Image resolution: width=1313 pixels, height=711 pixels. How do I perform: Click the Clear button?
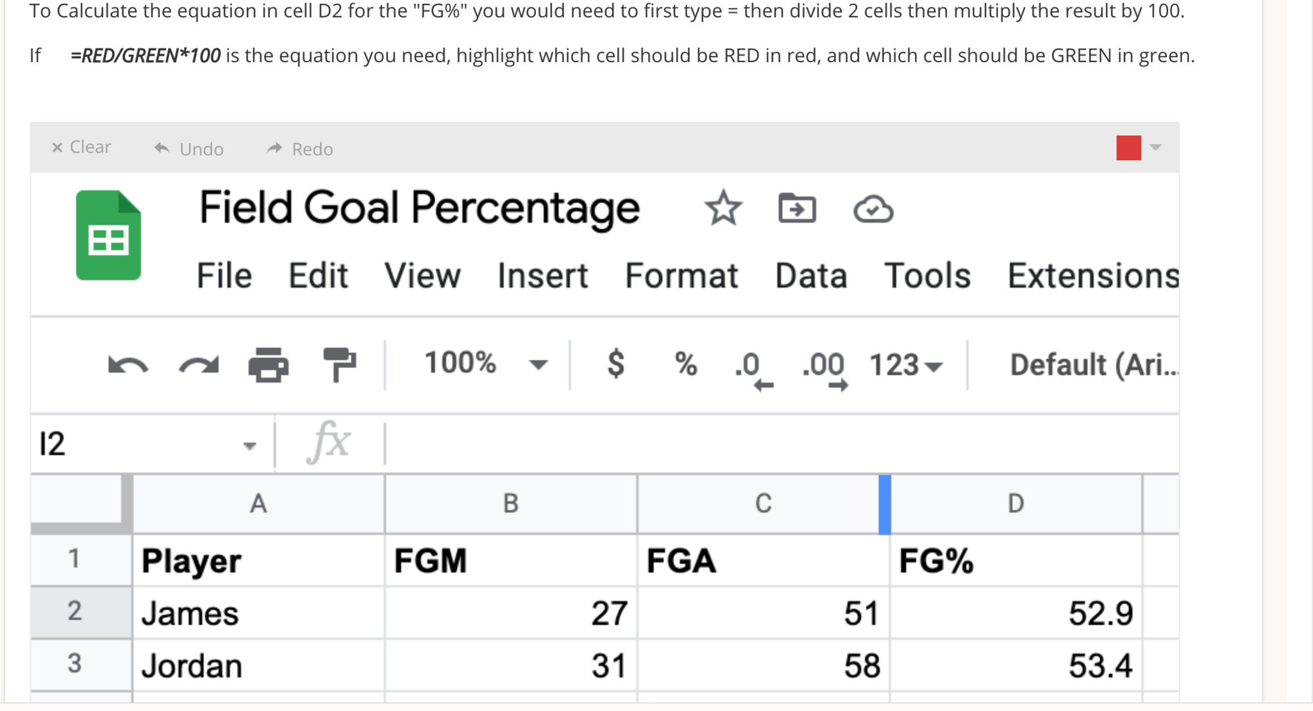tap(81, 147)
